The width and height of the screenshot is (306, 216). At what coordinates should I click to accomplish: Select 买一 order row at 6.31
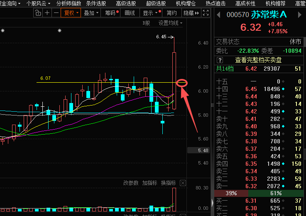(259, 201)
